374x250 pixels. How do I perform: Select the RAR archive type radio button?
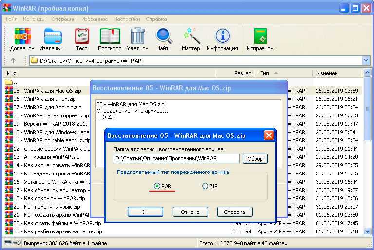[157, 186]
